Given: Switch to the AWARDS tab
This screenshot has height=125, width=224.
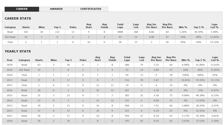Looking at the screenshot, I should (56, 9).
